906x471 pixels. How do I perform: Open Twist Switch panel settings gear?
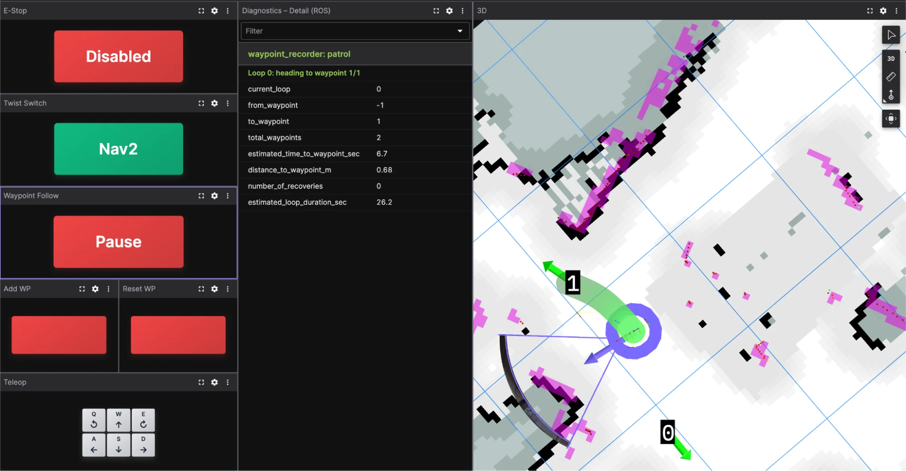click(x=214, y=103)
